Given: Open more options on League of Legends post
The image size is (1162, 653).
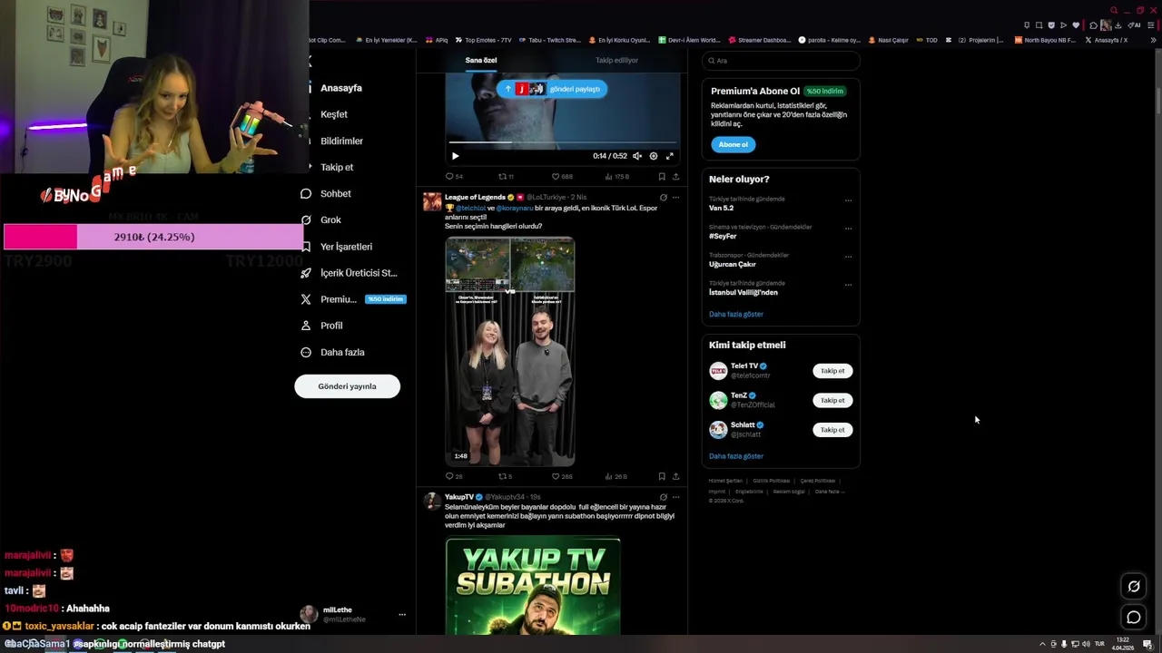Looking at the screenshot, I should tap(675, 198).
